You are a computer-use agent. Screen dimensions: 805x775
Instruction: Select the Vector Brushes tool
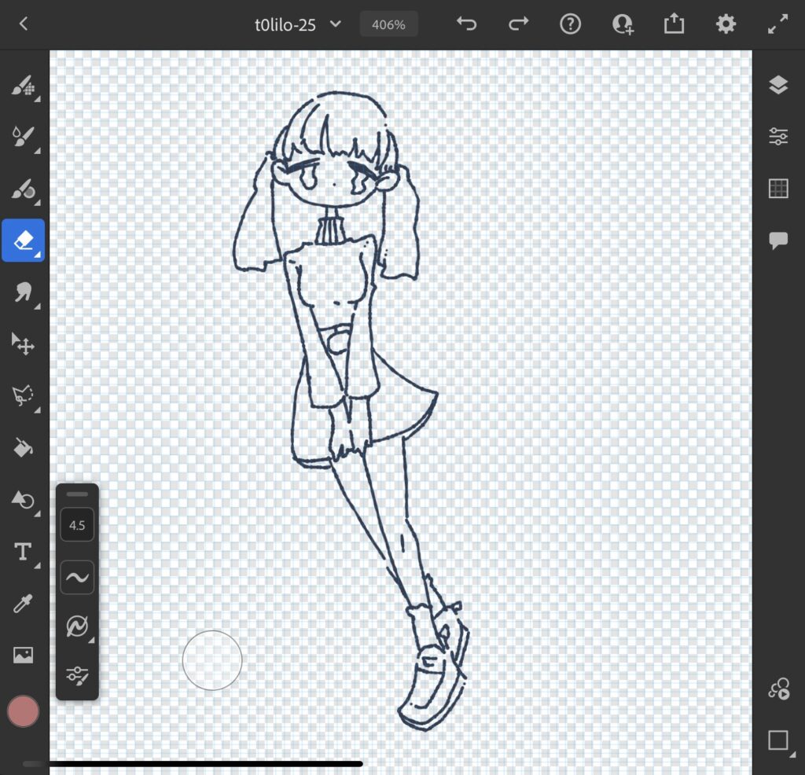23,189
